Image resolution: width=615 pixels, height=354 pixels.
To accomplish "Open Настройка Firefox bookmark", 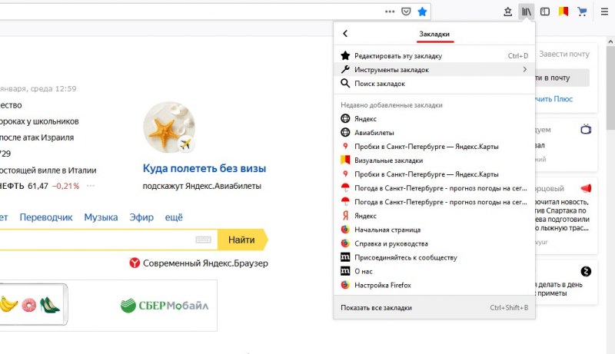I will [434, 285].
